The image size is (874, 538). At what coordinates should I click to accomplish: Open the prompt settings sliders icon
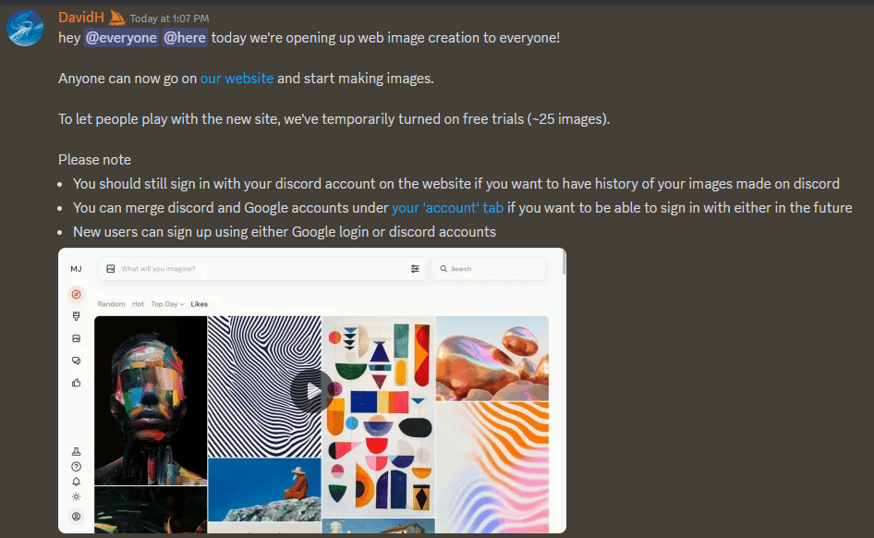click(415, 269)
